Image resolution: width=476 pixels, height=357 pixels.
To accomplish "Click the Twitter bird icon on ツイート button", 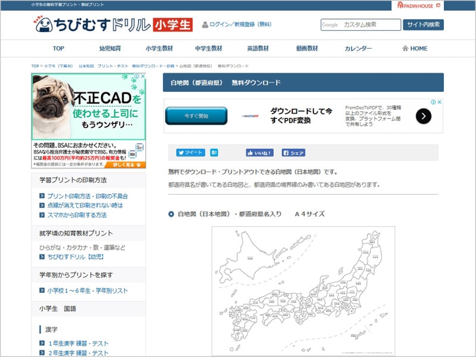I will [x=181, y=153].
